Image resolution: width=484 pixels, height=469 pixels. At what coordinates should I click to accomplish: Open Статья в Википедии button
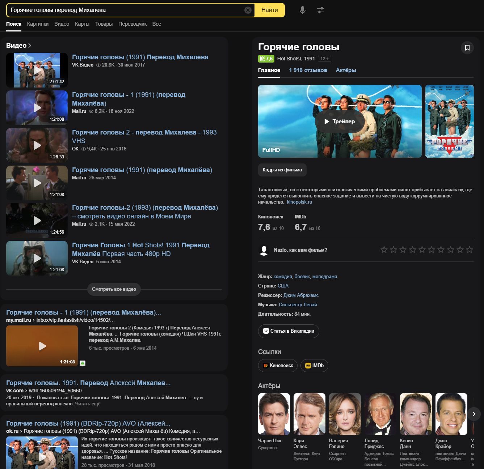click(x=289, y=331)
